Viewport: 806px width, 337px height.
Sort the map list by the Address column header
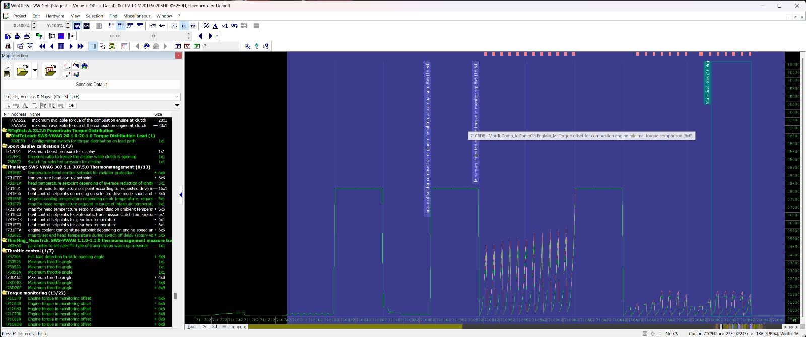point(19,114)
